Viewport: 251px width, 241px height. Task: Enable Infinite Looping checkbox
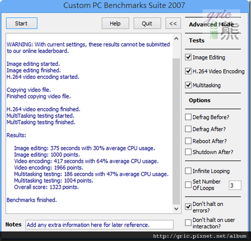tap(188, 171)
